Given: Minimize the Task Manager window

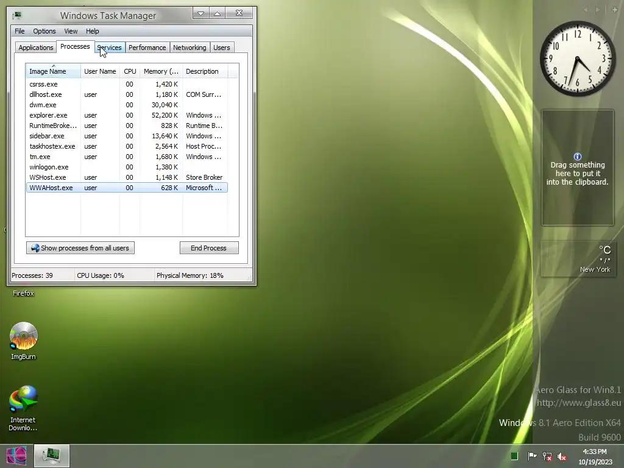Looking at the screenshot, I should pos(201,13).
